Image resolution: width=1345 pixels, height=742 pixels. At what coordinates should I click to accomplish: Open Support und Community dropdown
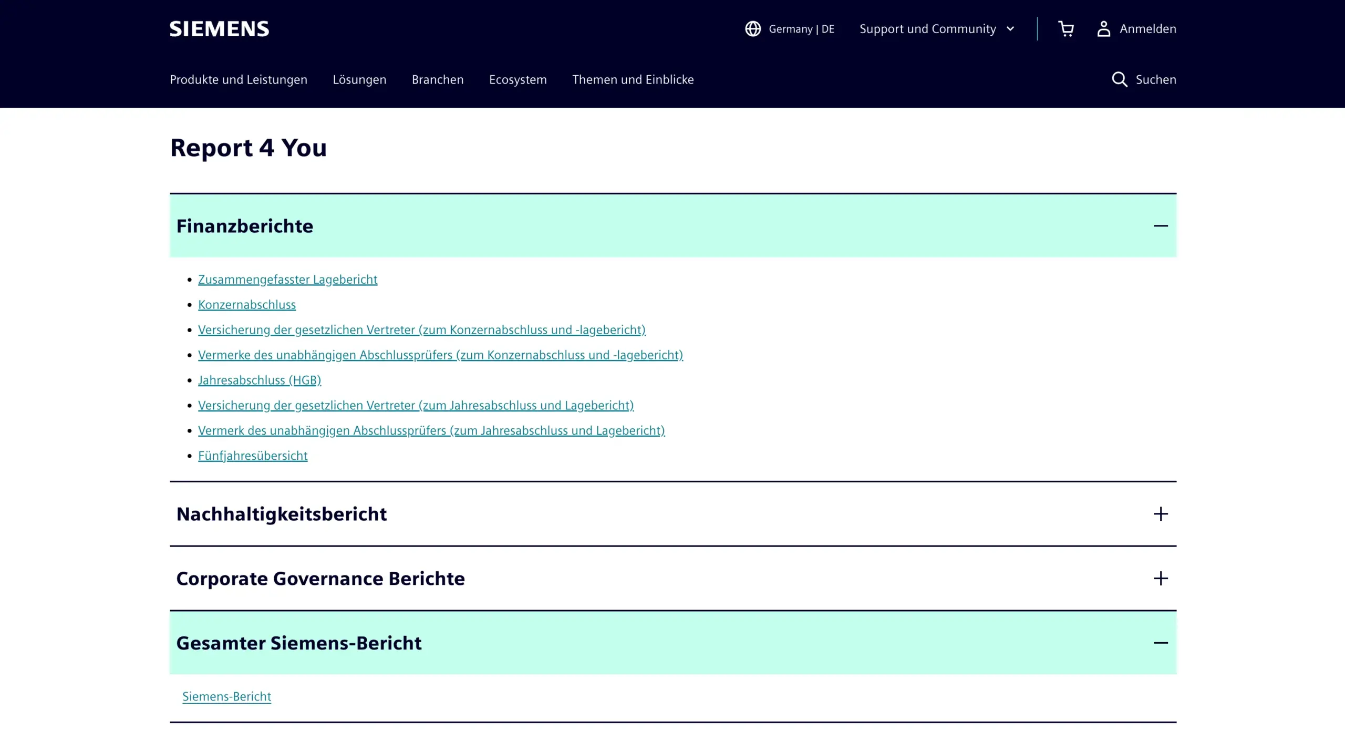pos(936,29)
